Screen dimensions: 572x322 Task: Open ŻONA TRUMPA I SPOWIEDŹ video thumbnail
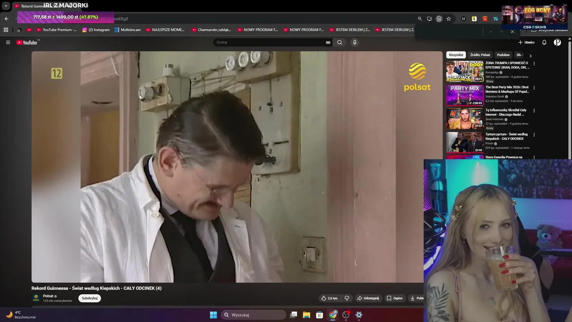(x=465, y=72)
